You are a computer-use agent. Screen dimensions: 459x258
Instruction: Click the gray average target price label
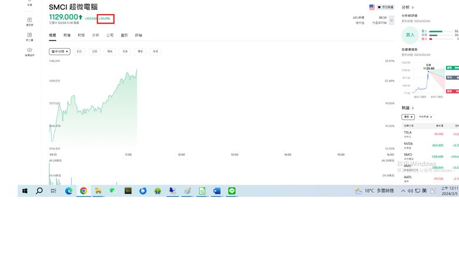point(453,78)
